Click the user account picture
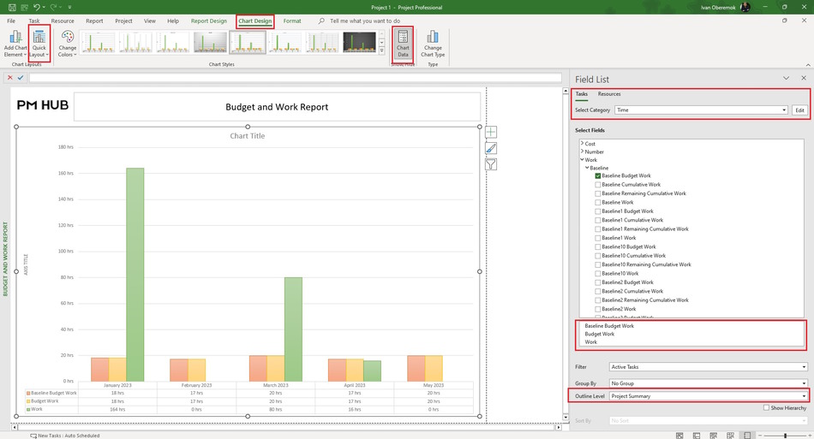 point(745,7)
